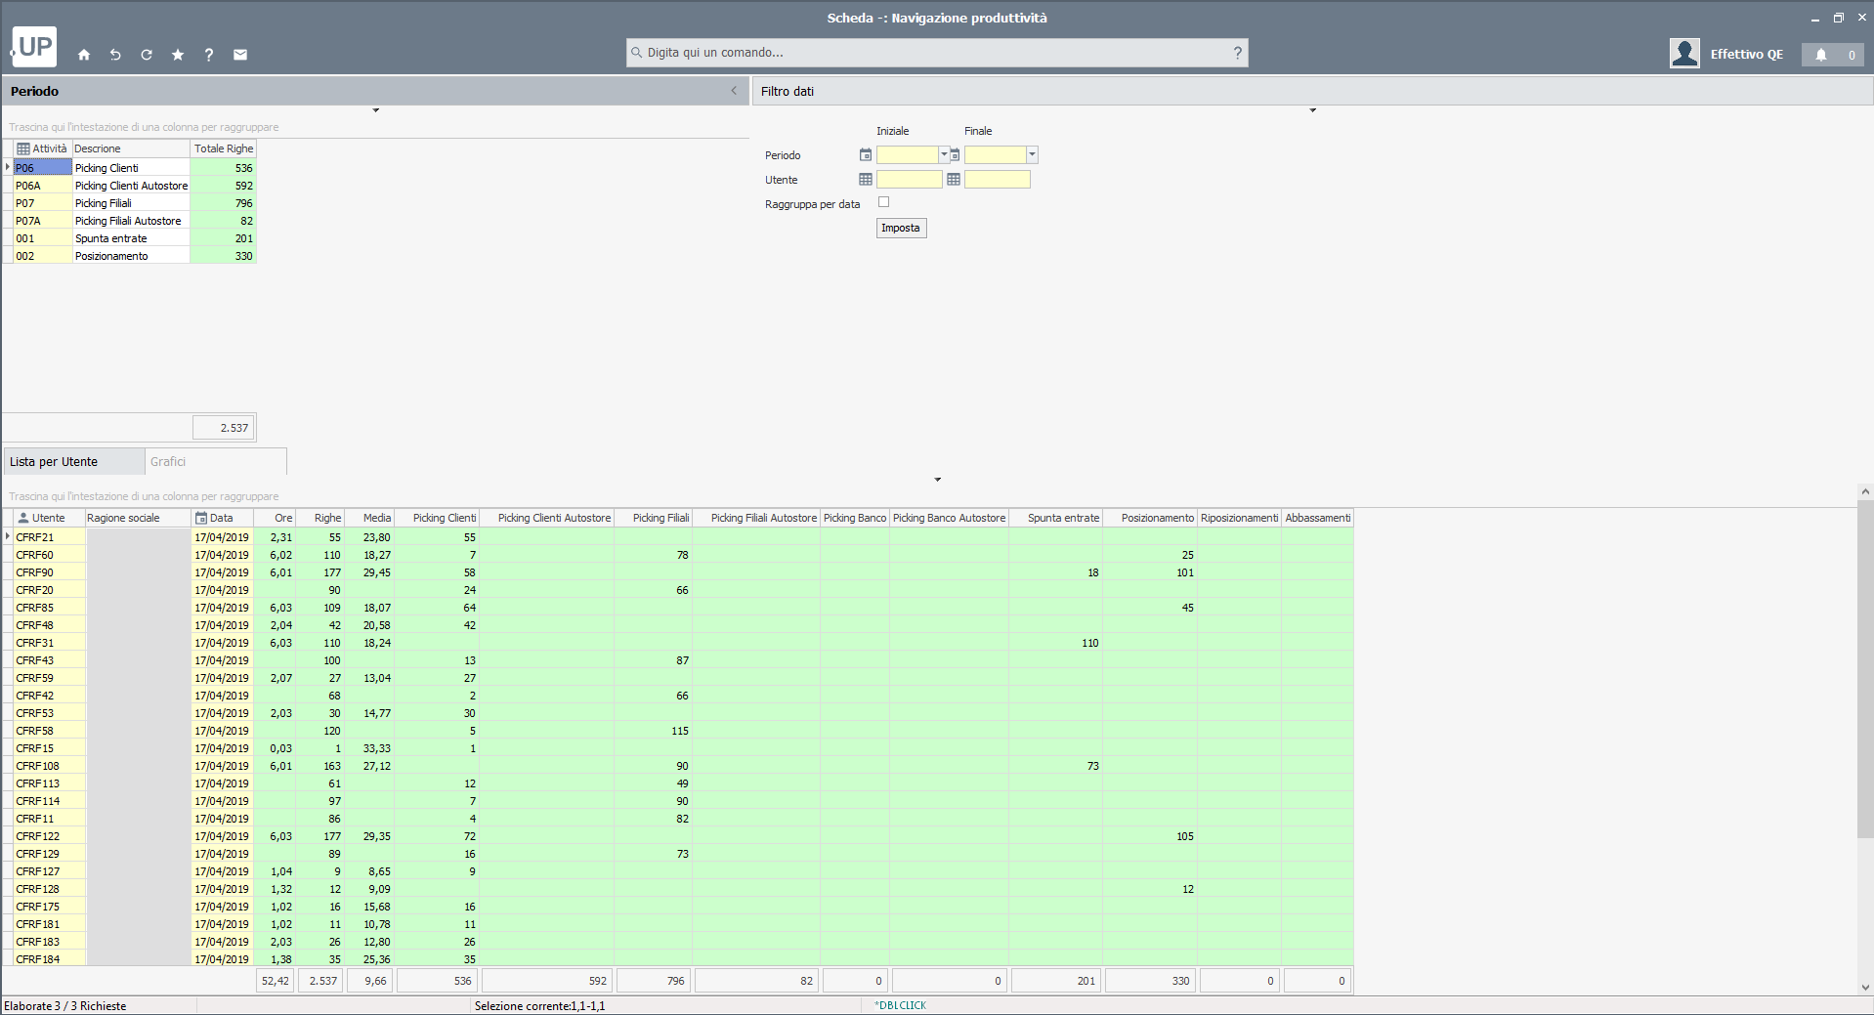Open favorites with the star icon
The width and height of the screenshot is (1874, 1015).
pyautogui.click(x=178, y=55)
